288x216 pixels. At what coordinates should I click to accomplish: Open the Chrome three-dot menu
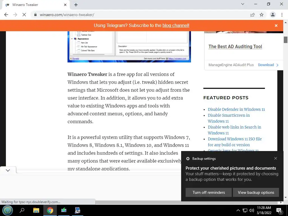point(282,15)
